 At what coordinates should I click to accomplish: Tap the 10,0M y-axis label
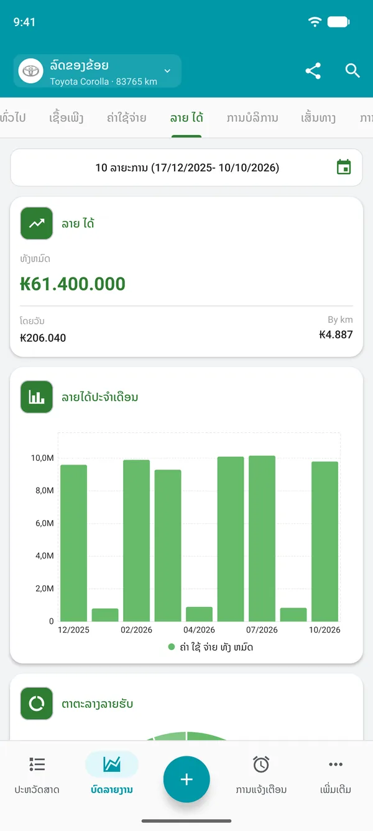(43, 458)
